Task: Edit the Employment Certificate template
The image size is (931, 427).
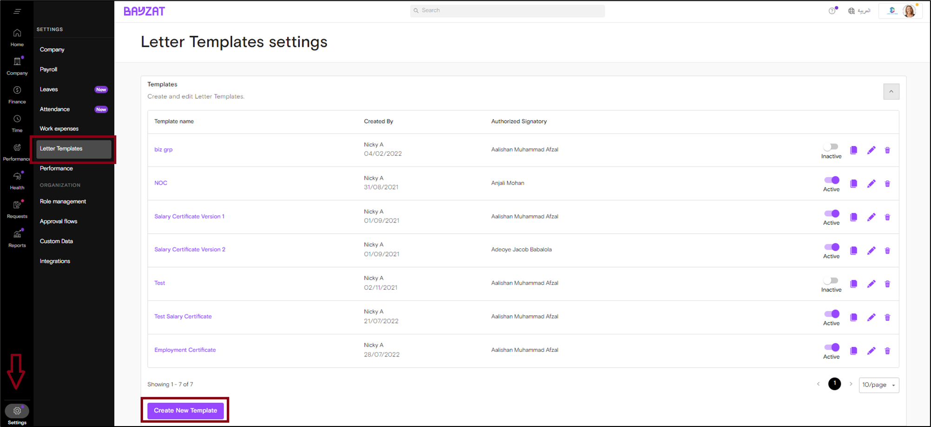Action: tap(871, 351)
